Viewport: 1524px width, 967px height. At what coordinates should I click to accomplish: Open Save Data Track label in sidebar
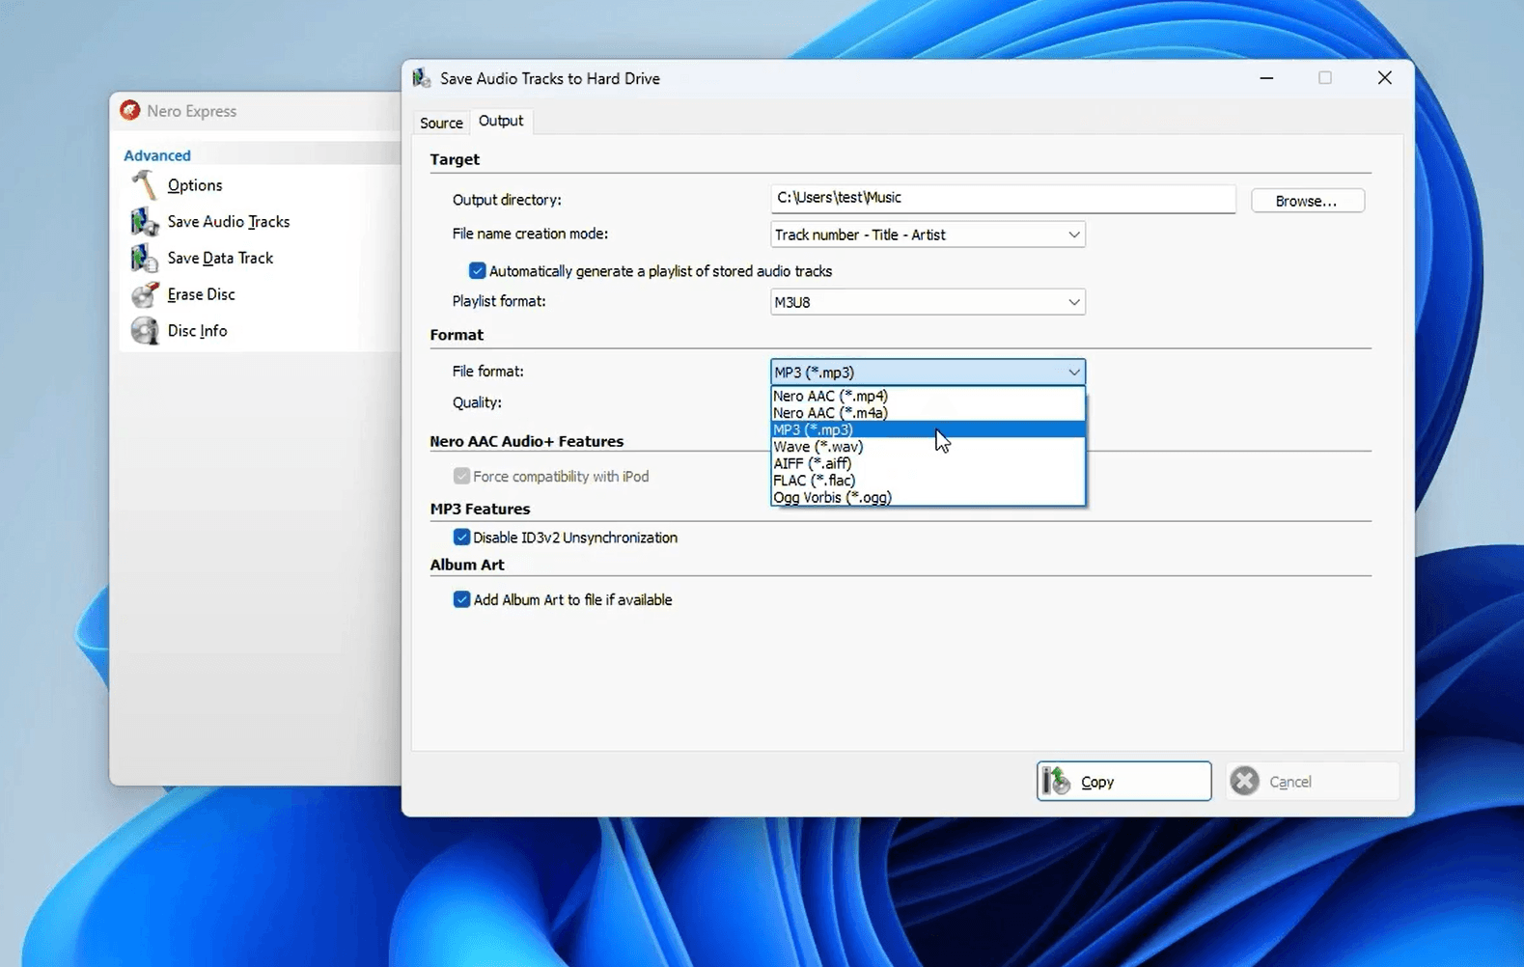pos(220,259)
